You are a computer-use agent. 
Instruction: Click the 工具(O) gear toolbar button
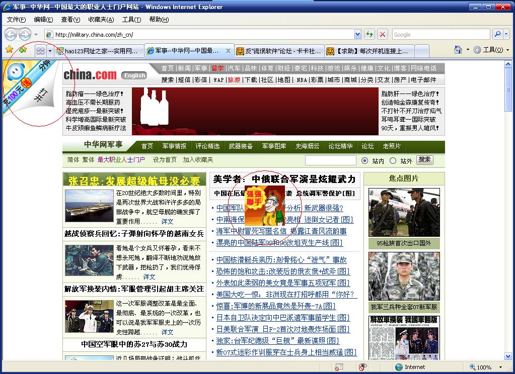click(x=488, y=50)
